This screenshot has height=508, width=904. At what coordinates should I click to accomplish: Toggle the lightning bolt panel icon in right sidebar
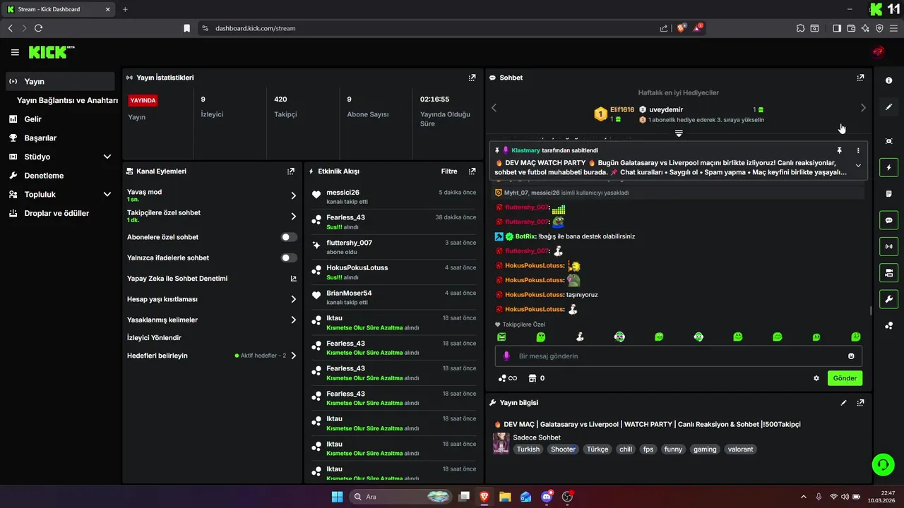tap(888, 168)
